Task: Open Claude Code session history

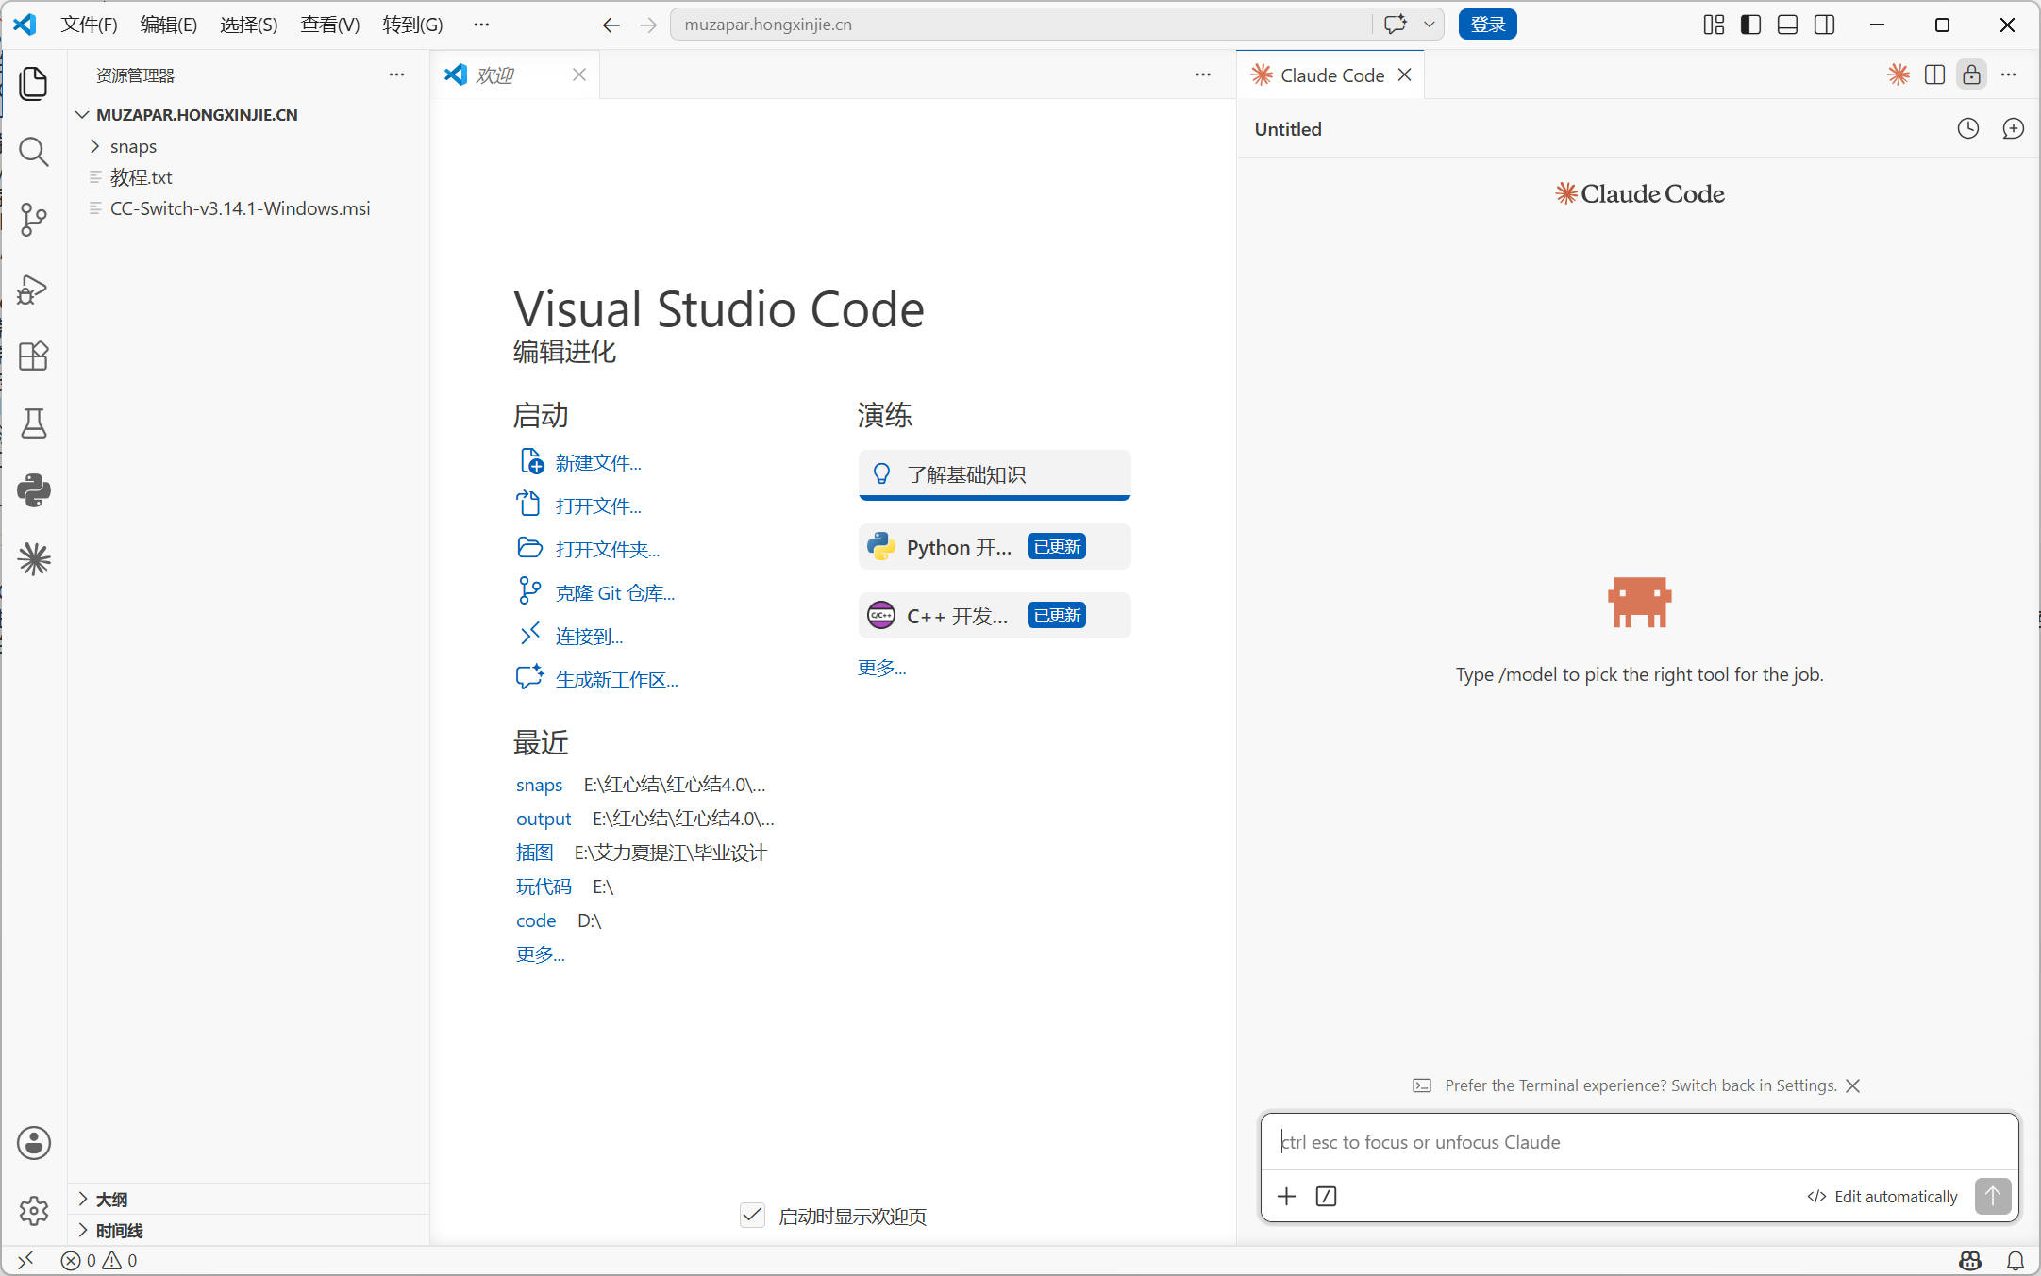Action: tap(1967, 128)
